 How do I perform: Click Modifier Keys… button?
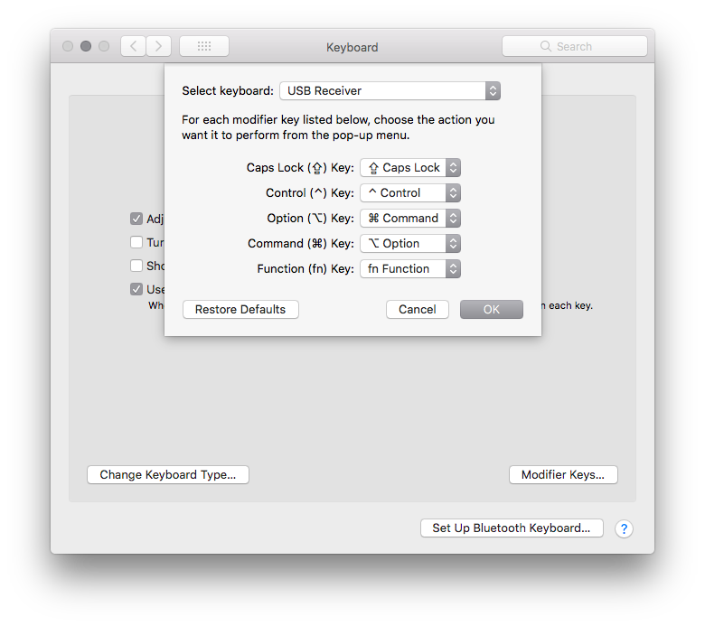click(563, 474)
